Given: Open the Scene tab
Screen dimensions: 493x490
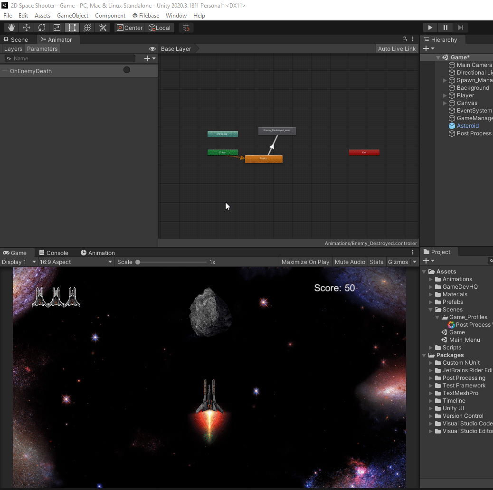Looking at the screenshot, I should [16, 39].
